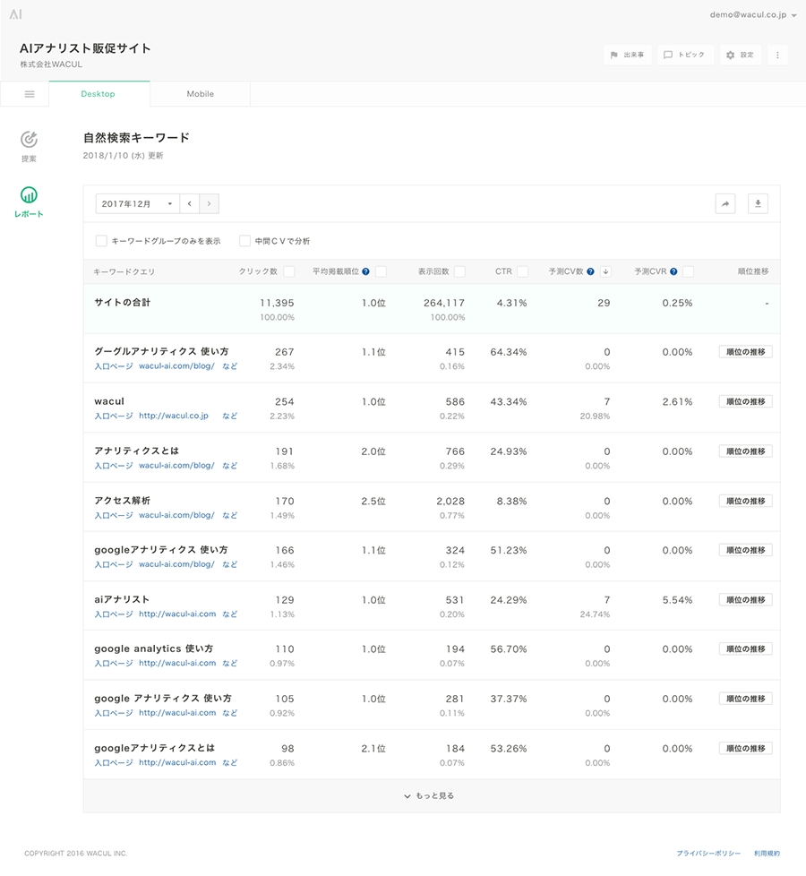
Task: Switch to the Mobile tab
Action: click(200, 94)
